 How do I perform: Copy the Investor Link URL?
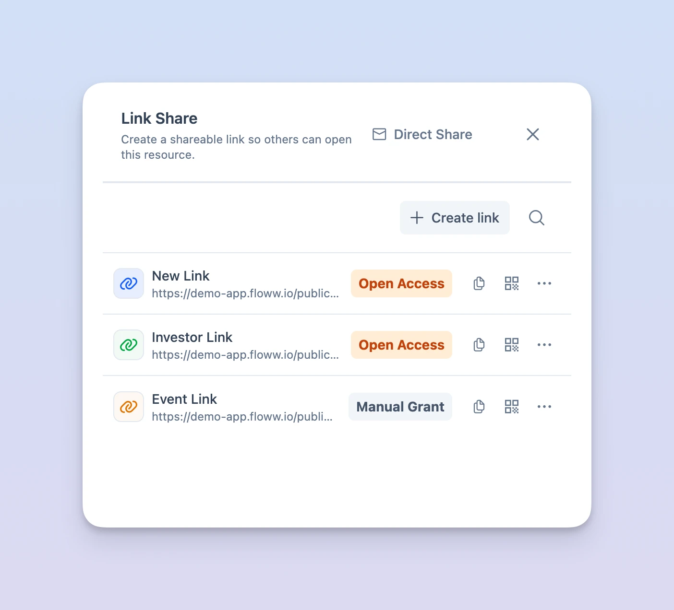point(479,345)
